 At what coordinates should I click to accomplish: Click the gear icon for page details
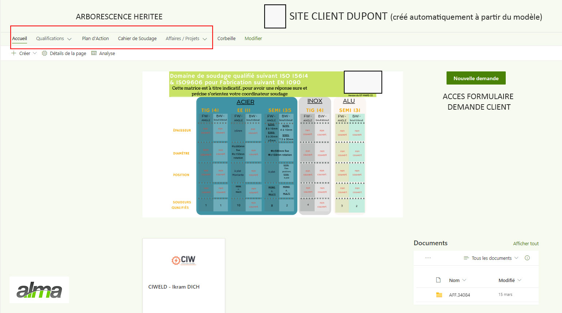point(45,53)
